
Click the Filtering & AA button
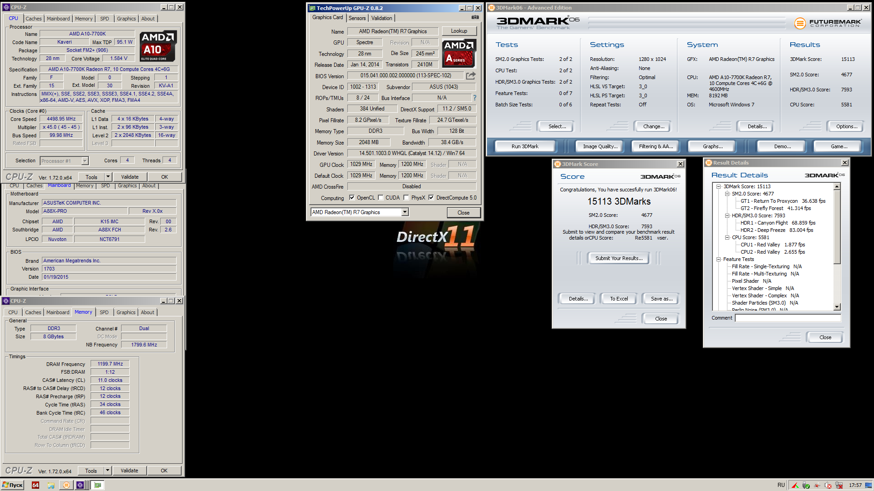click(655, 146)
